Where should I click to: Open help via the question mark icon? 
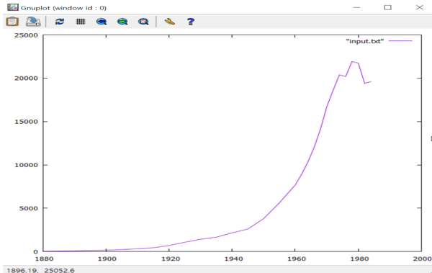coord(191,22)
